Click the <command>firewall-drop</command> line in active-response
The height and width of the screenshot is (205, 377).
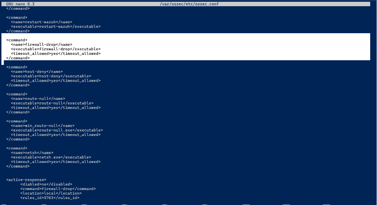coord(58,189)
